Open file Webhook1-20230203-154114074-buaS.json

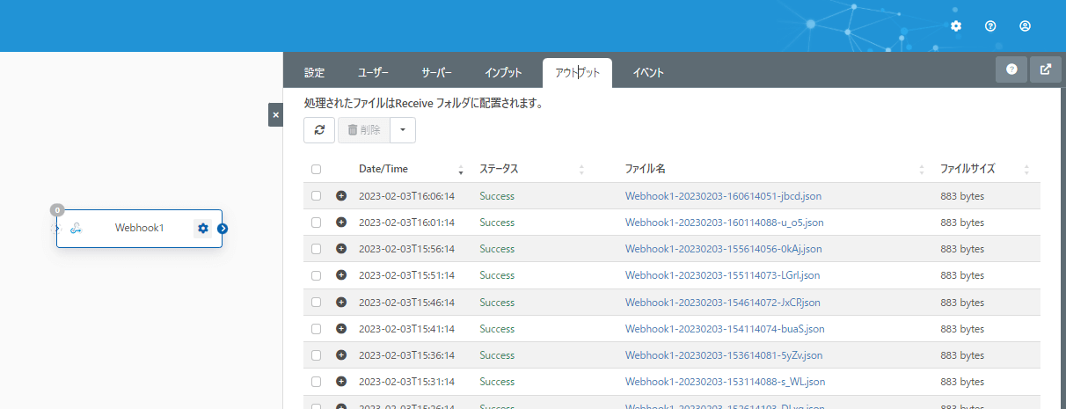(725, 329)
